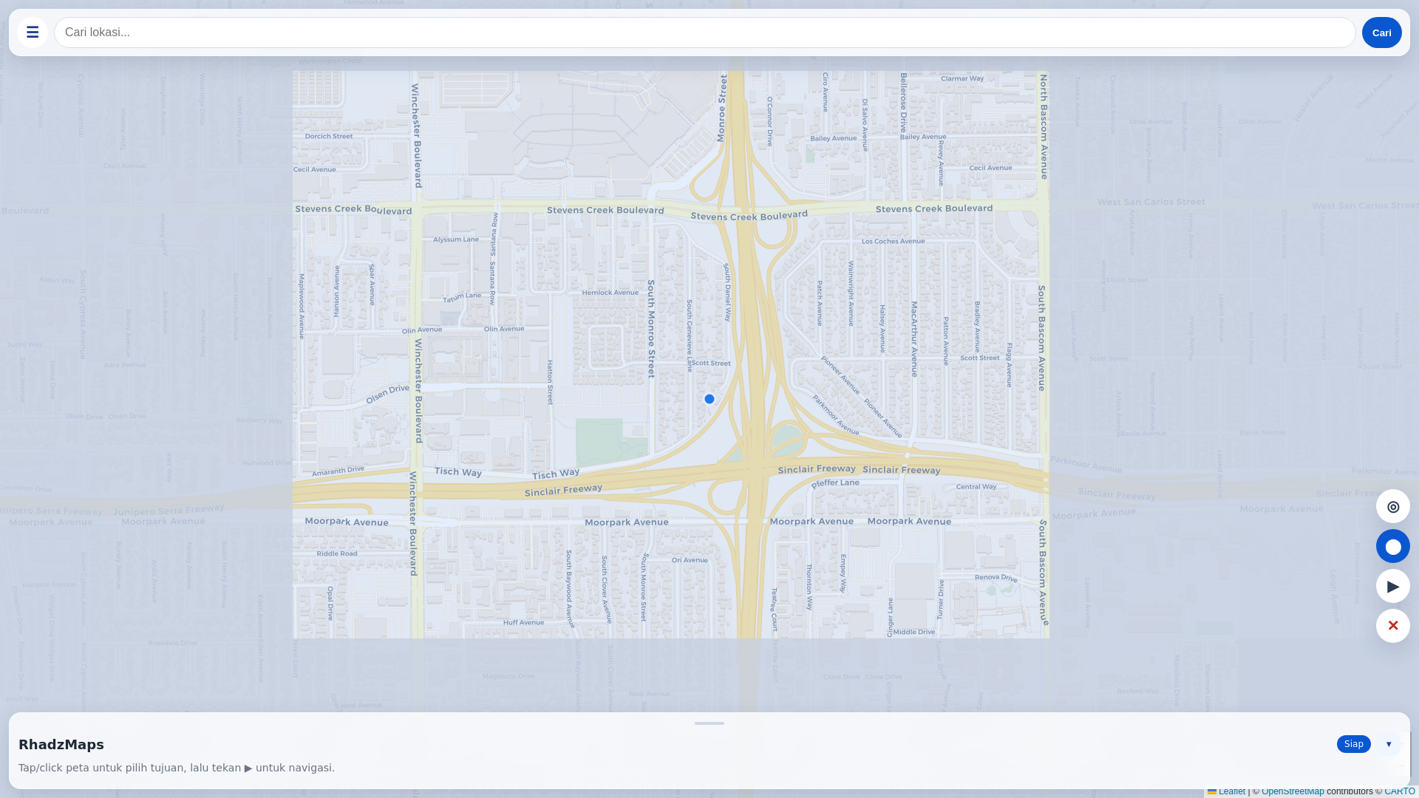Click the 'Pfeffer Lane' map label
Screen dimensions: 1419x798
click(x=835, y=483)
